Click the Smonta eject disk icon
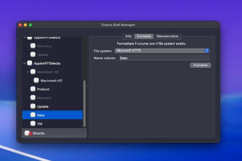242x161 pixels. (x=28, y=133)
